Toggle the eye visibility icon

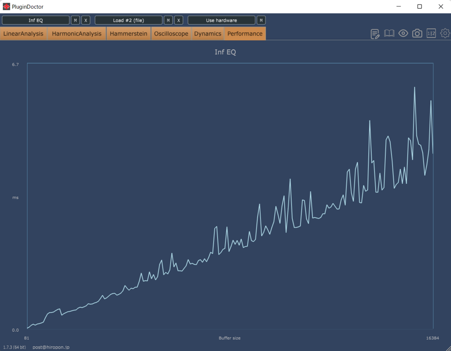403,33
